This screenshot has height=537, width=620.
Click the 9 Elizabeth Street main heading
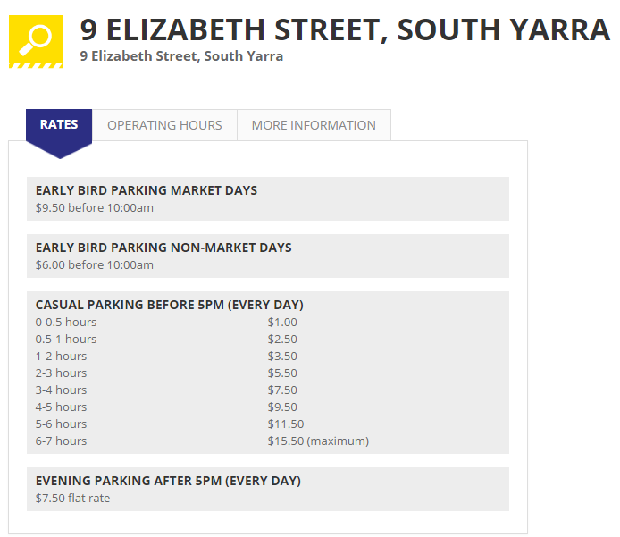click(x=345, y=30)
